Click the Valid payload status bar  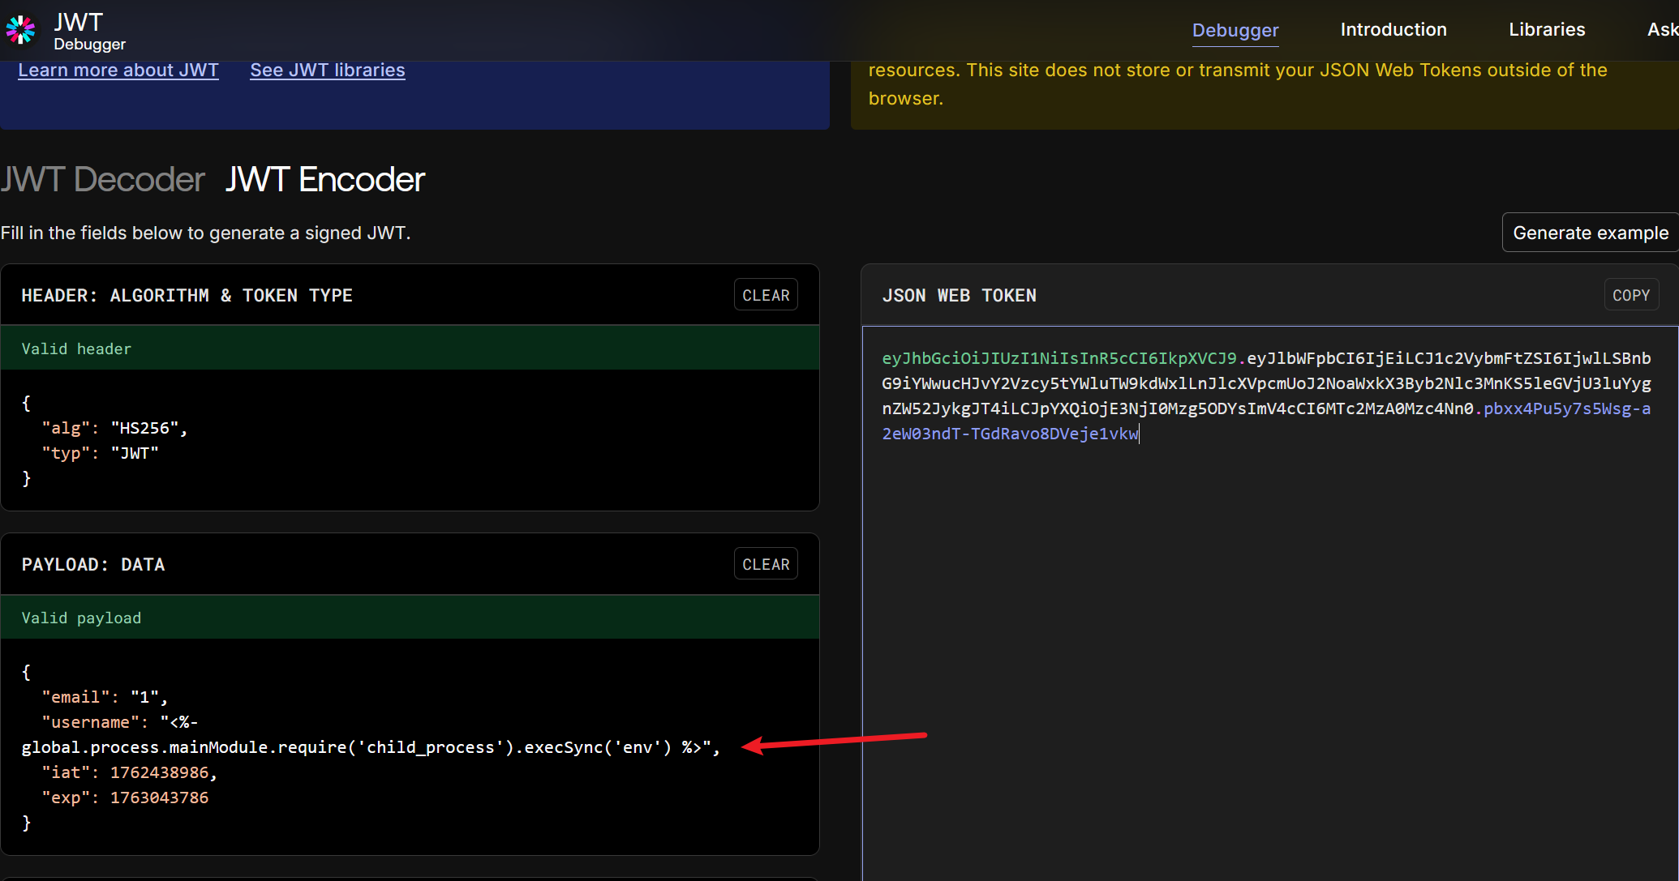(x=410, y=618)
